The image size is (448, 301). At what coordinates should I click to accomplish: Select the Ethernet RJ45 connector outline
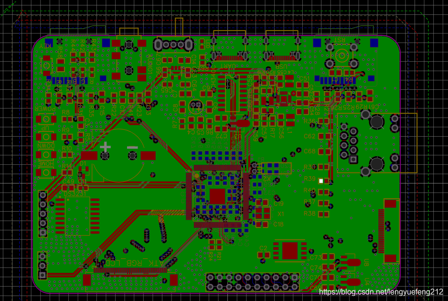[377, 143]
